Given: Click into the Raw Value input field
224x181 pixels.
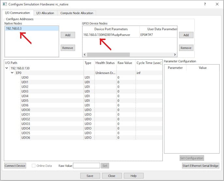Looking at the screenshot, I should pos(86,166).
